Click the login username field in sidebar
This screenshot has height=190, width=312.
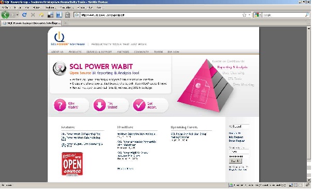point(239,152)
